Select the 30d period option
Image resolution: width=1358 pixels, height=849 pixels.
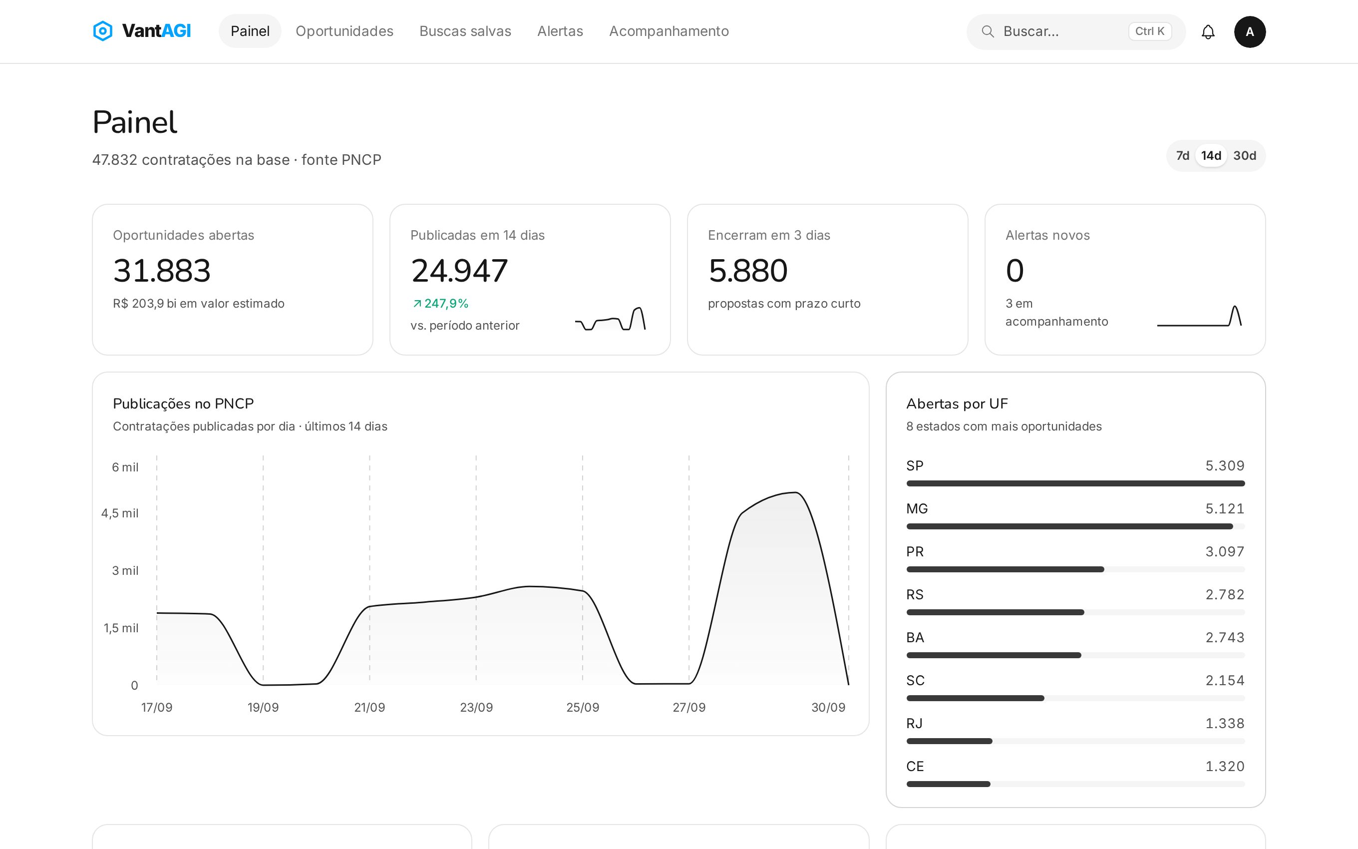coord(1244,155)
